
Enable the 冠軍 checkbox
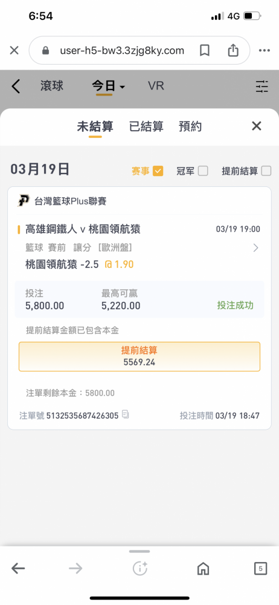pos(203,171)
